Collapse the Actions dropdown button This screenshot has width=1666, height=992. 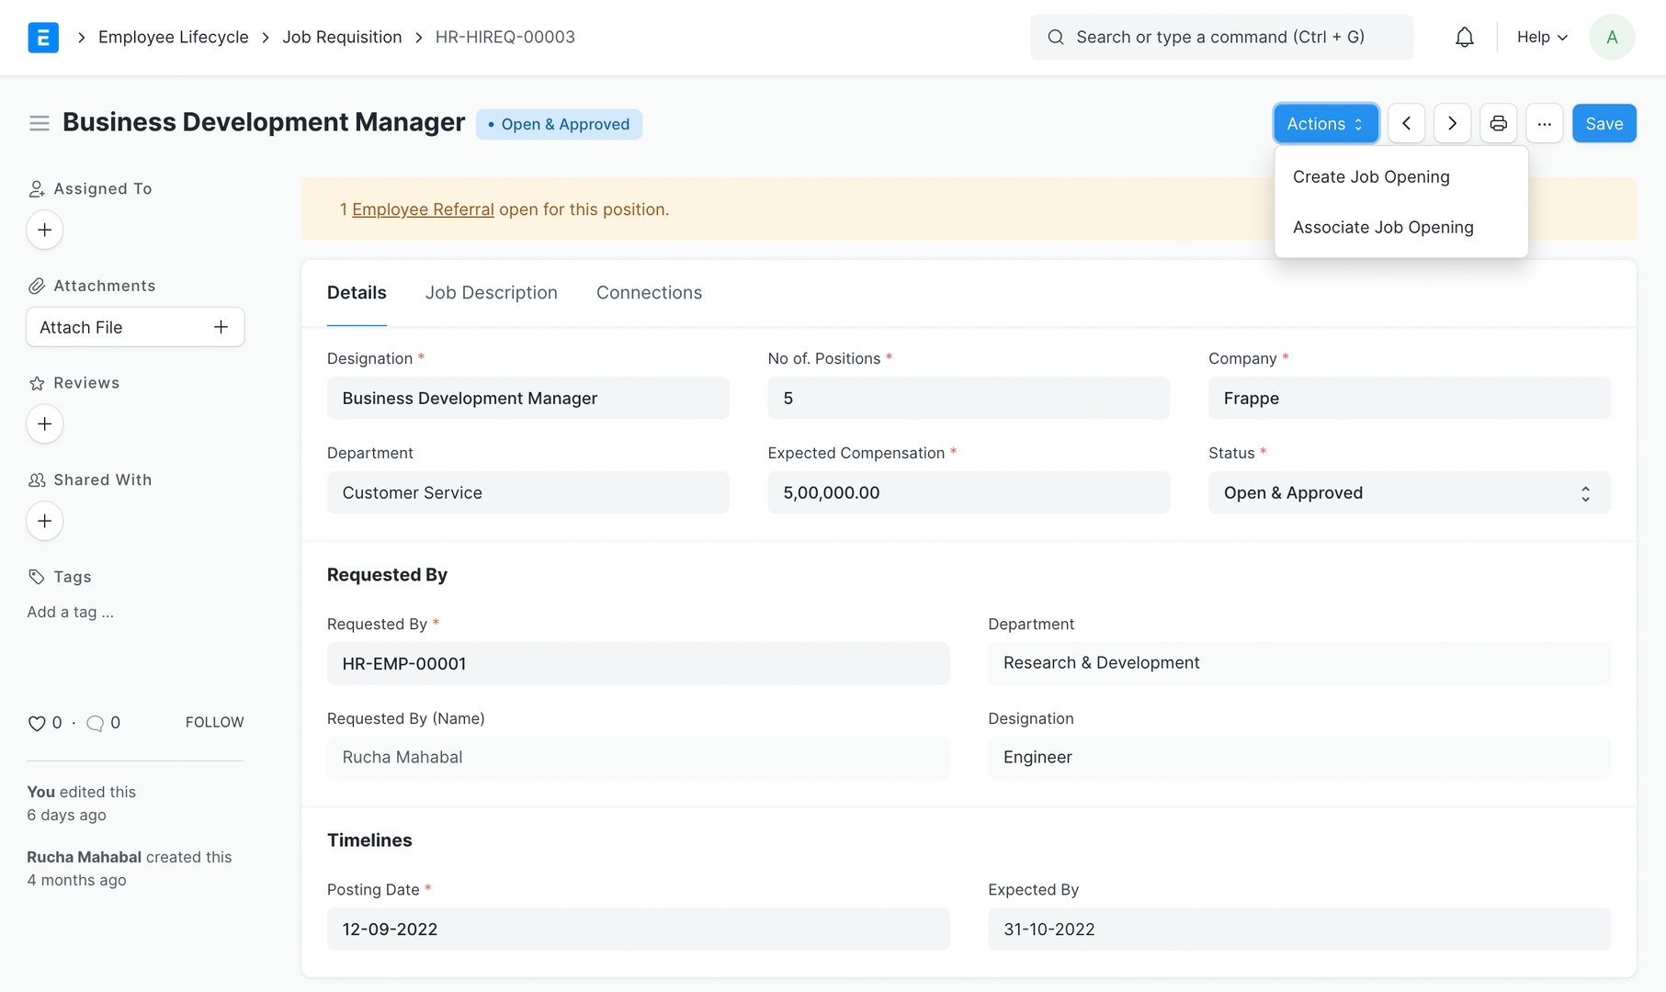coord(1325,124)
